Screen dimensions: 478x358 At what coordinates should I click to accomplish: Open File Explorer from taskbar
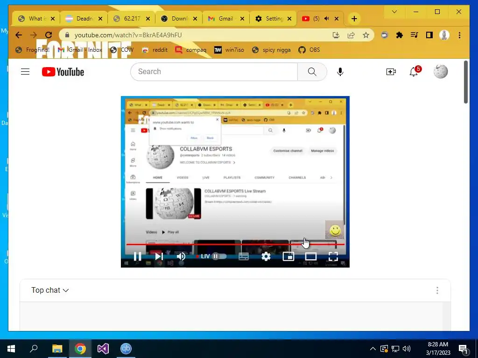coord(57,349)
